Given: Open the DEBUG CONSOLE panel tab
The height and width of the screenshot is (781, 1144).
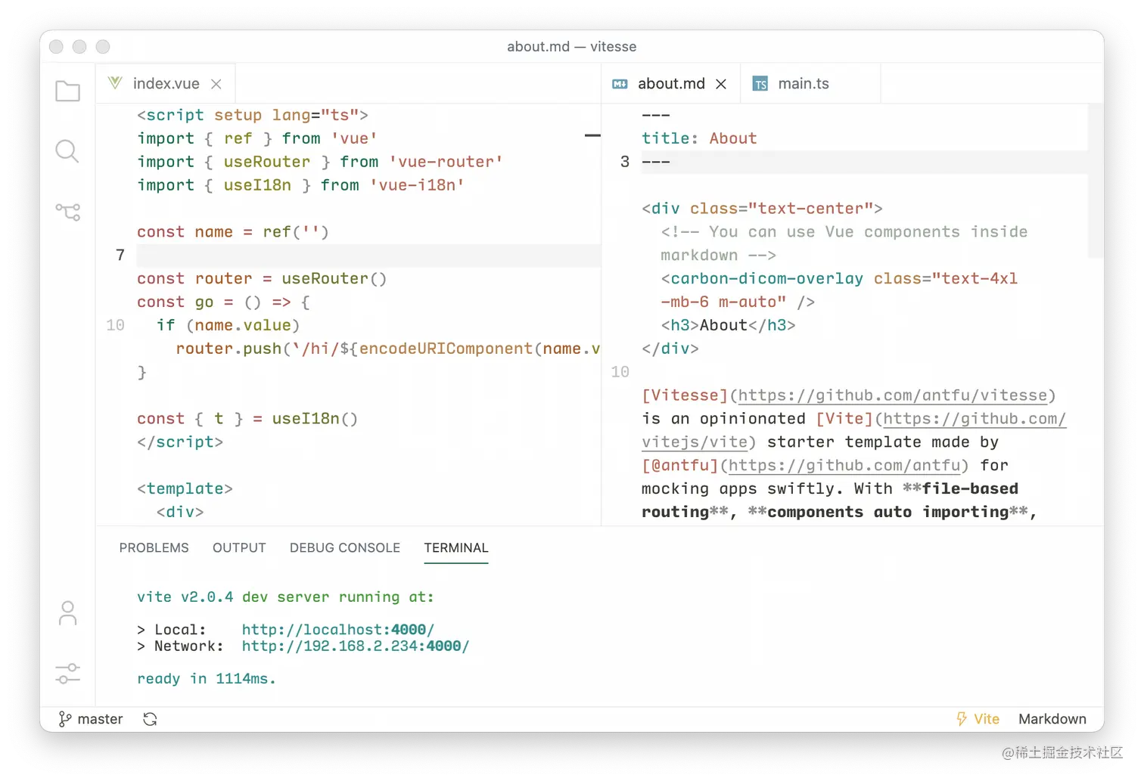Looking at the screenshot, I should (x=345, y=548).
